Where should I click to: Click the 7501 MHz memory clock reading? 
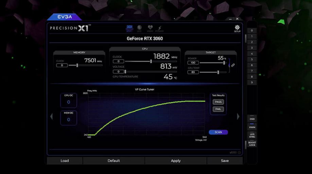(93, 60)
